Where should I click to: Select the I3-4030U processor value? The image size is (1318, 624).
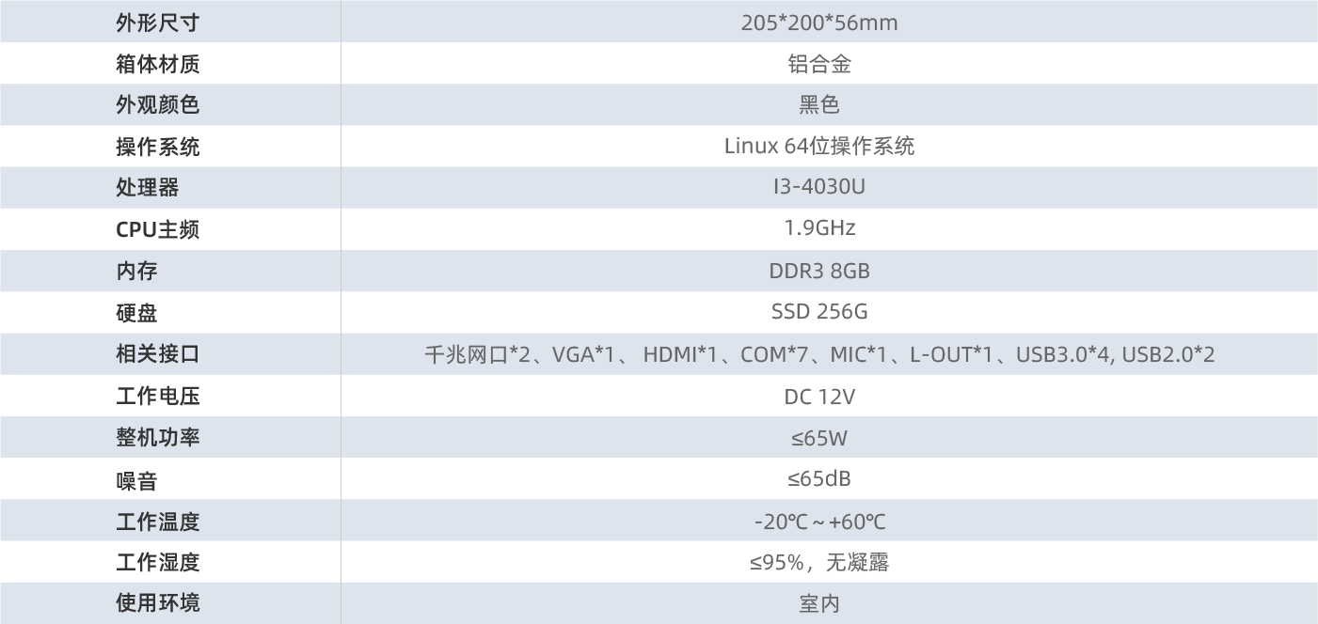[x=819, y=187]
